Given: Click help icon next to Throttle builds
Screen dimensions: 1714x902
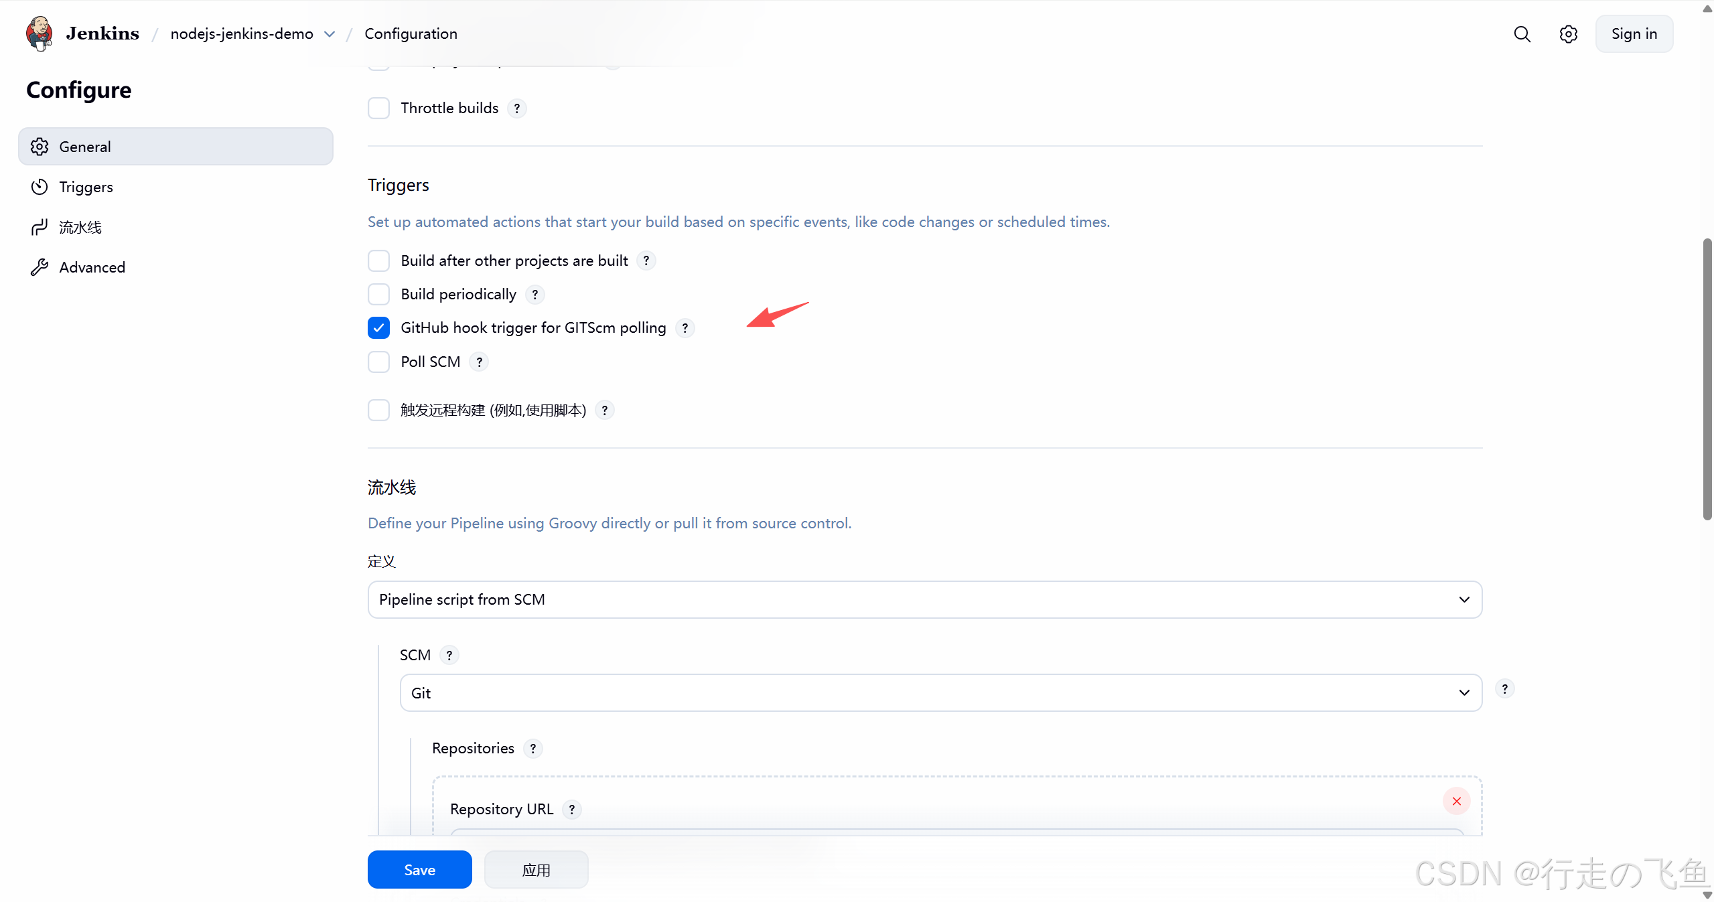Looking at the screenshot, I should [x=517, y=108].
